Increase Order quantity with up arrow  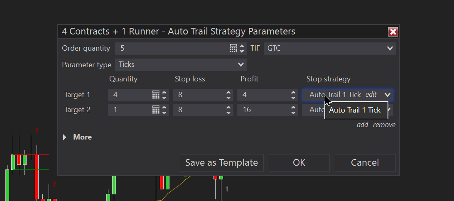pyautogui.click(x=242, y=46)
